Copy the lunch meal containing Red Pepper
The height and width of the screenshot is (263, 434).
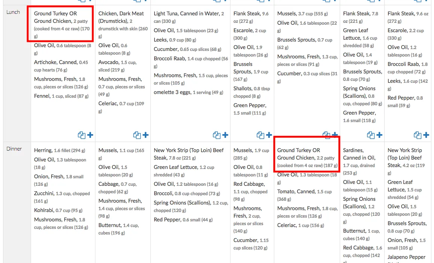(417, 135)
